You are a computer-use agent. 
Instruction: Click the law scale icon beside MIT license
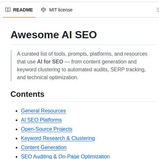pyautogui.click(x=43, y=10)
